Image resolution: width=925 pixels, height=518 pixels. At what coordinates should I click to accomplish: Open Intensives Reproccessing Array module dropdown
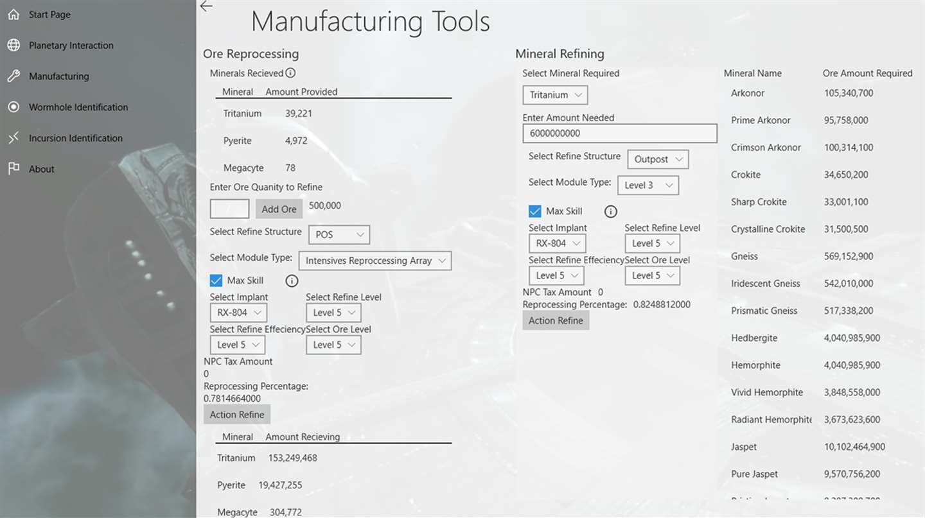click(x=375, y=261)
